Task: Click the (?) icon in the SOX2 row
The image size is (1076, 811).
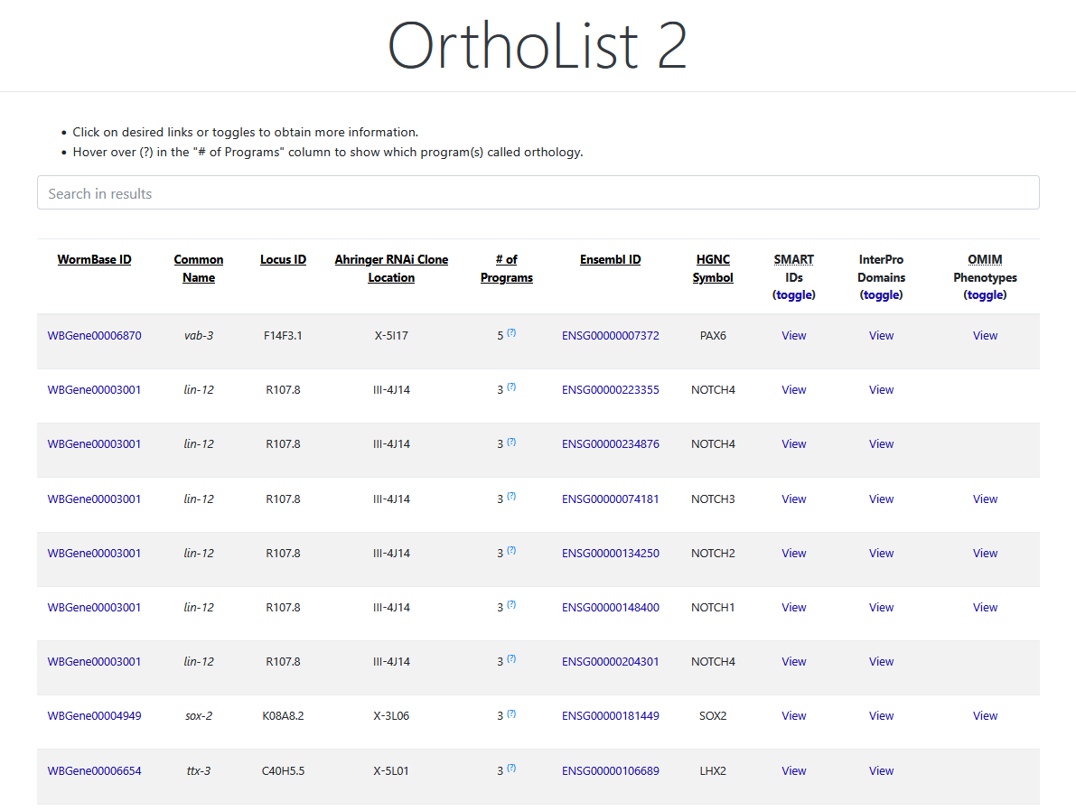Action: [x=511, y=713]
